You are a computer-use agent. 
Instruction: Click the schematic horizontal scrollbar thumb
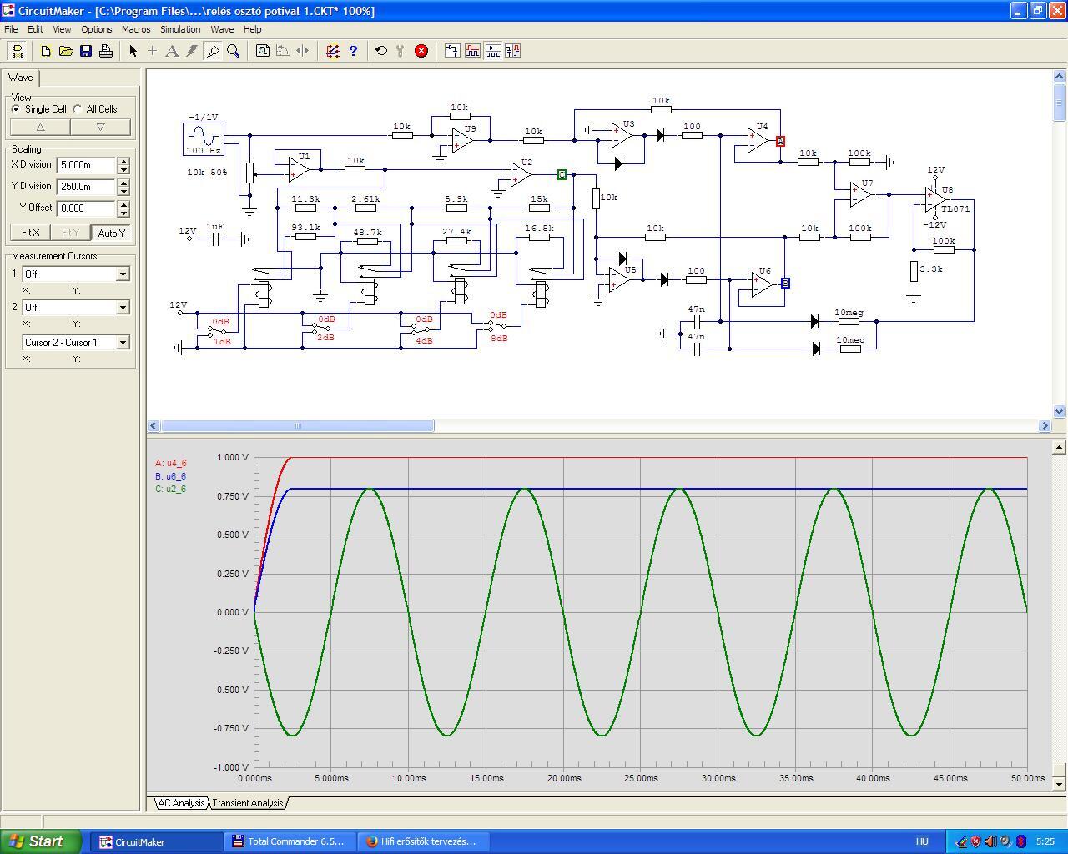[297, 426]
